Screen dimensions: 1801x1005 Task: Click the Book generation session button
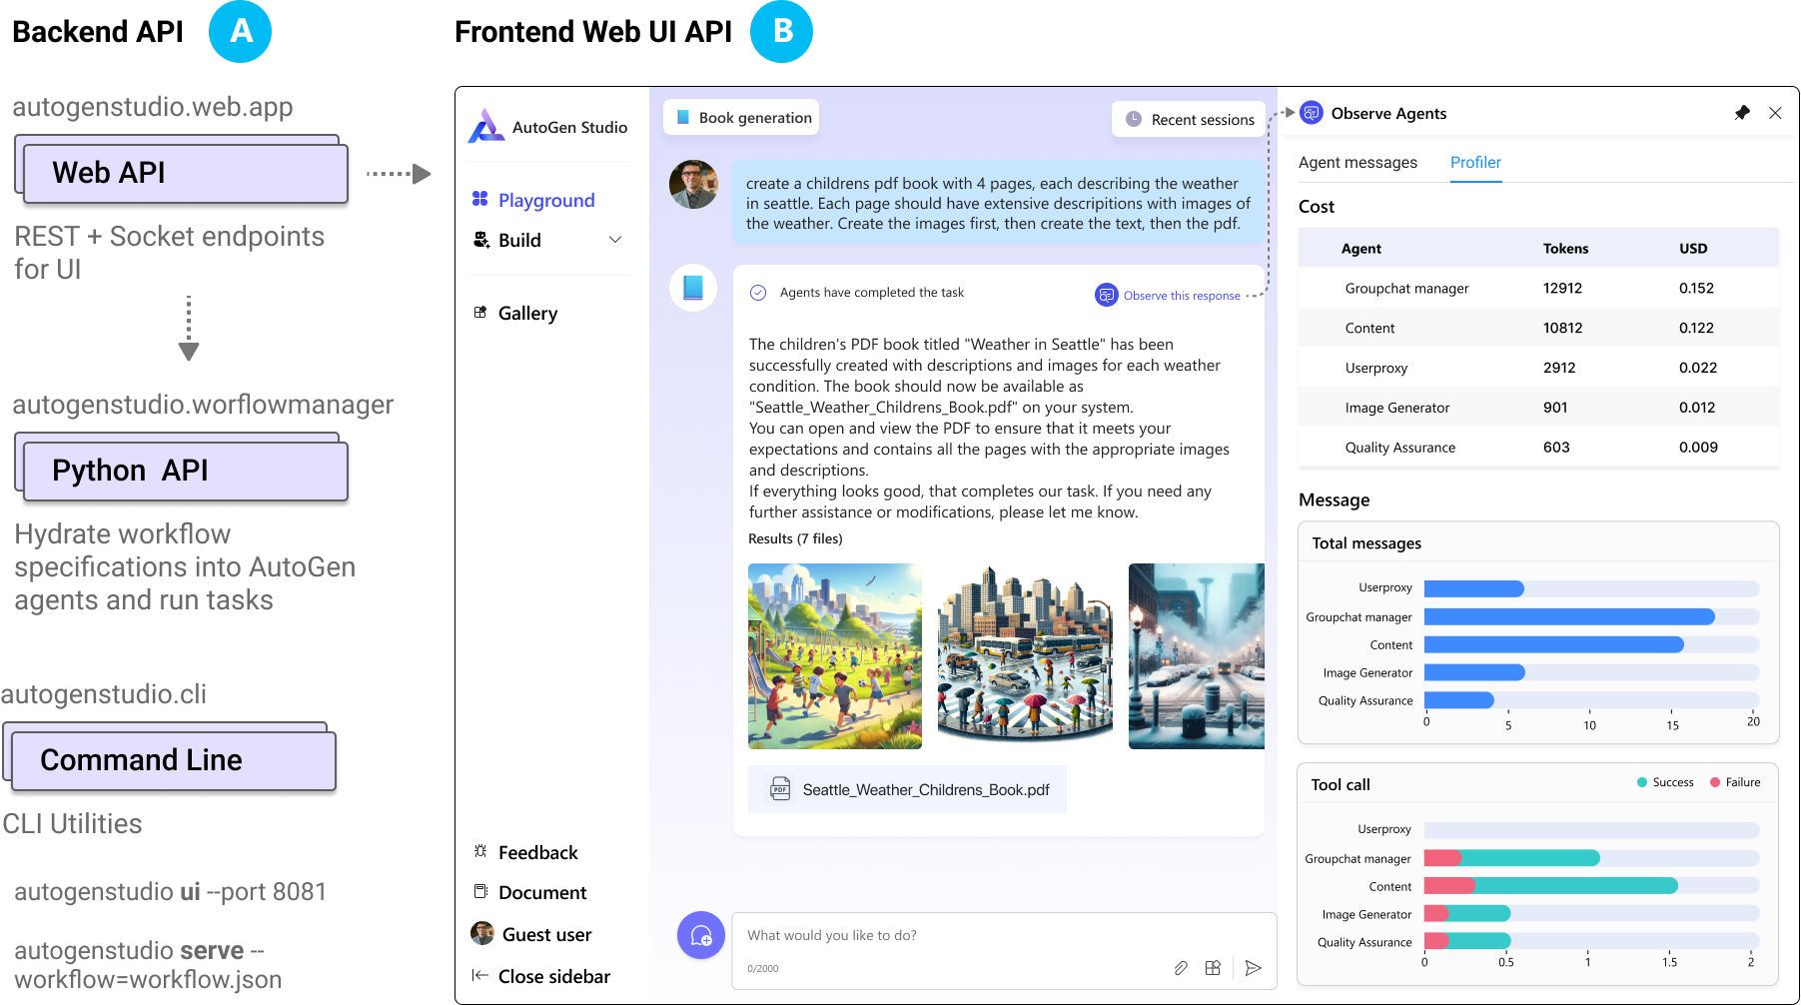(x=741, y=117)
